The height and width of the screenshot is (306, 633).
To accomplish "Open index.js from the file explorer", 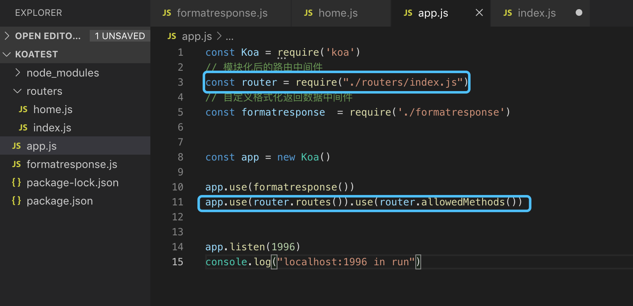I will [x=52, y=128].
